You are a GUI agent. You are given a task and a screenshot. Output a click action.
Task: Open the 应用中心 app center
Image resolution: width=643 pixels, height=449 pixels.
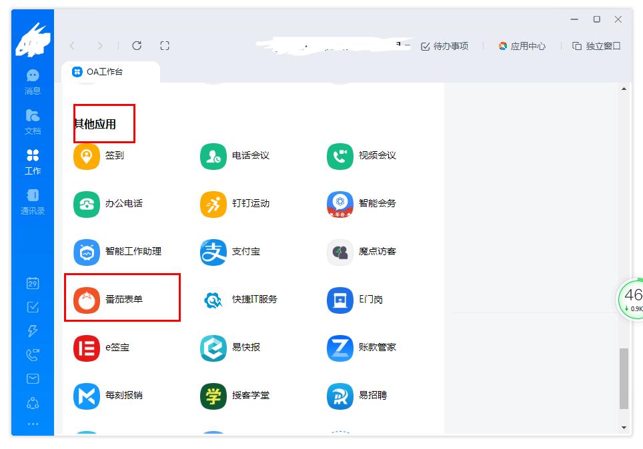click(523, 46)
